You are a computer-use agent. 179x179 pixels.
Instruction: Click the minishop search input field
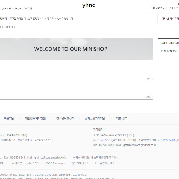[x=168, y=68]
